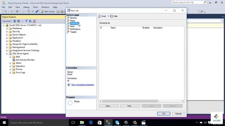Collapse the SQL Server Agent node

pyautogui.click(x=7, y=54)
